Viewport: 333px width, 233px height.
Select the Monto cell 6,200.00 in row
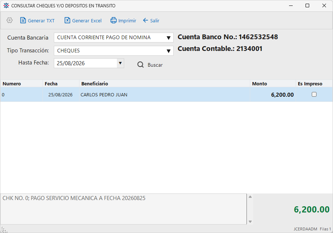pyautogui.click(x=273, y=95)
